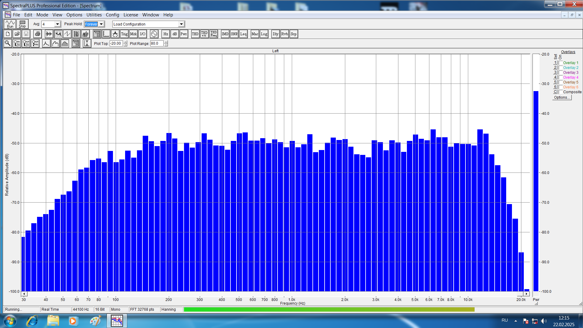Screen dimensions: 583x328
Task: Expand the Load Configuration dropdown
Action: tap(181, 24)
